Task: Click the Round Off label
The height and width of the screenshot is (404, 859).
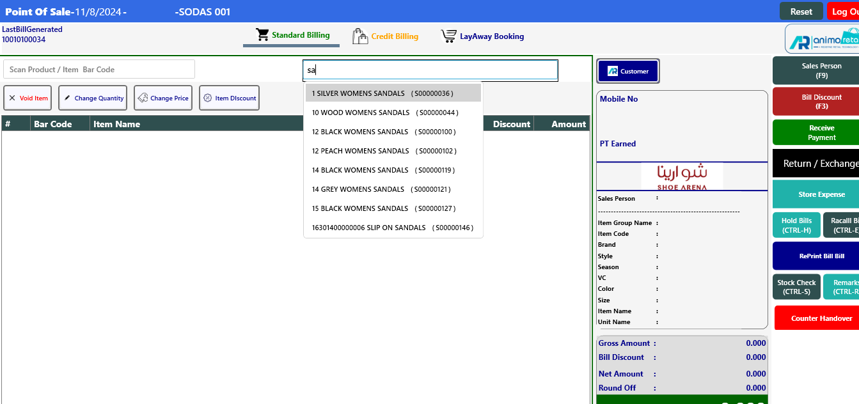Action: pos(617,388)
